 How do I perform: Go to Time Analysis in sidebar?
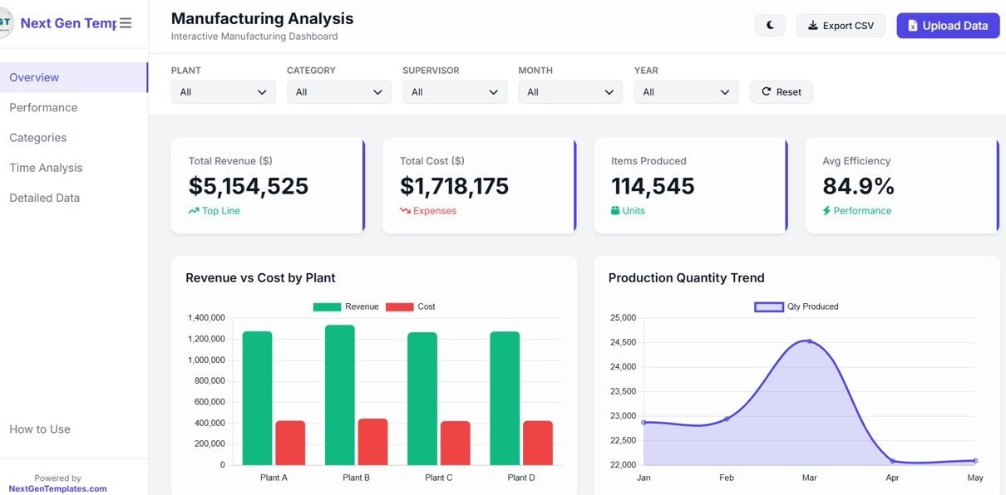coord(46,168)
